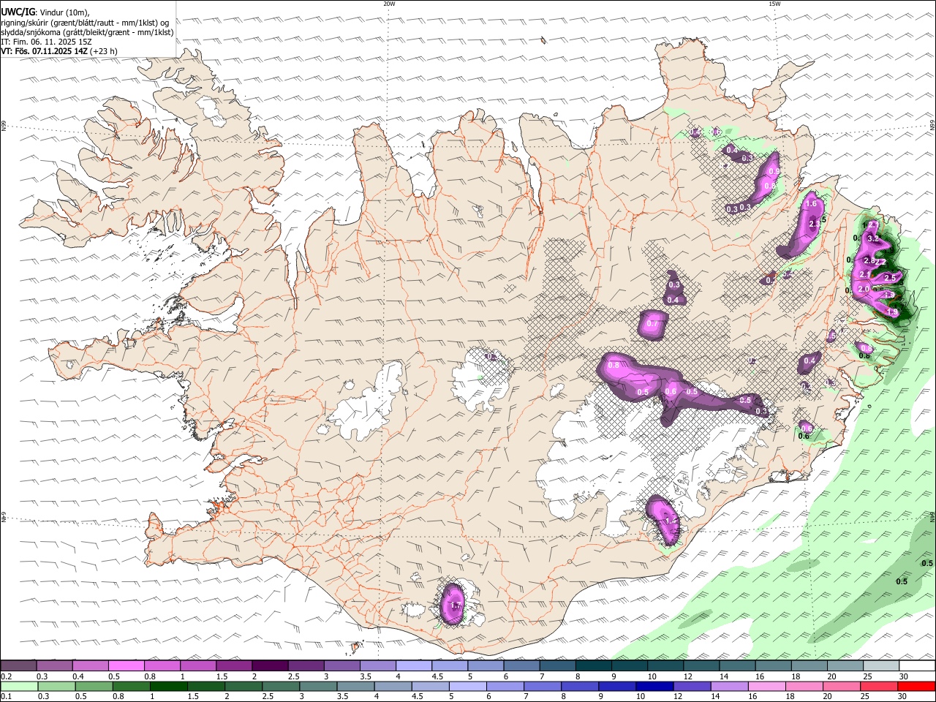Click the '20W' longitude label
The width and height of the screenshot is (936, 702).
pos(389,4)
